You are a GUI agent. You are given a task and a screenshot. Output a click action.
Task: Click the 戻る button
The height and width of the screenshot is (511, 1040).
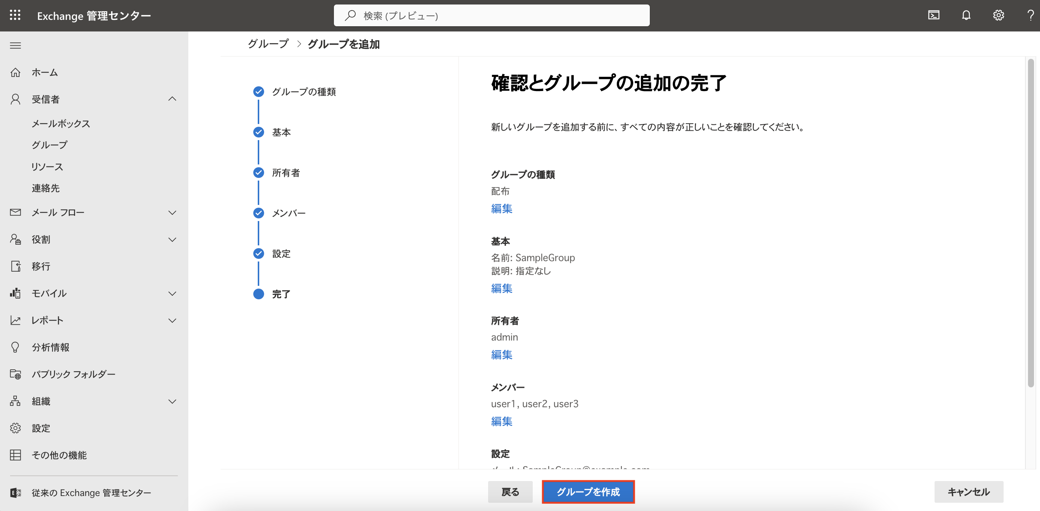510,492
